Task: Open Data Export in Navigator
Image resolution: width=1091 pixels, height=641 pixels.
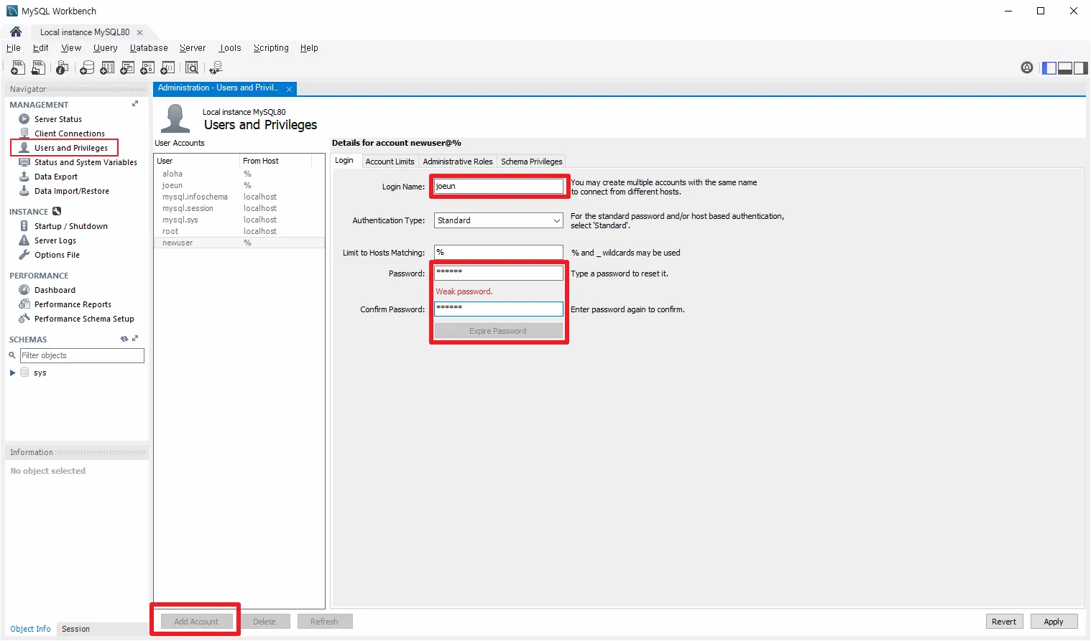Action: click(x=55, y=177)
